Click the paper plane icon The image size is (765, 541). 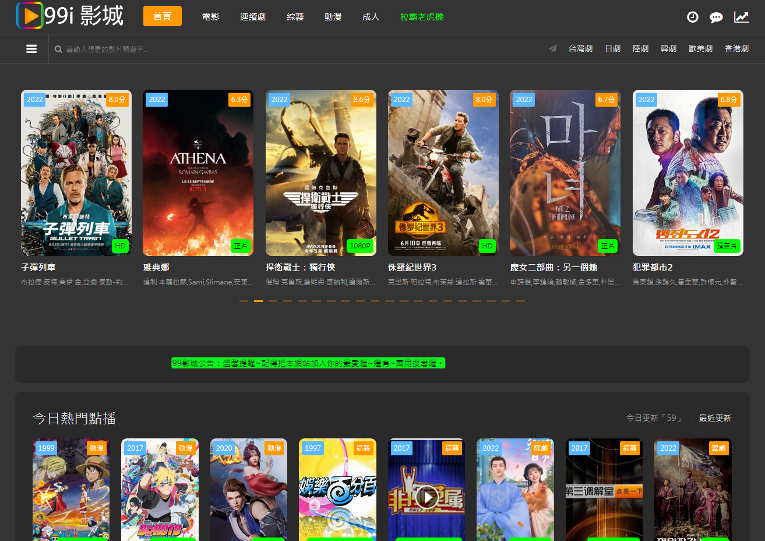point(552,48)
